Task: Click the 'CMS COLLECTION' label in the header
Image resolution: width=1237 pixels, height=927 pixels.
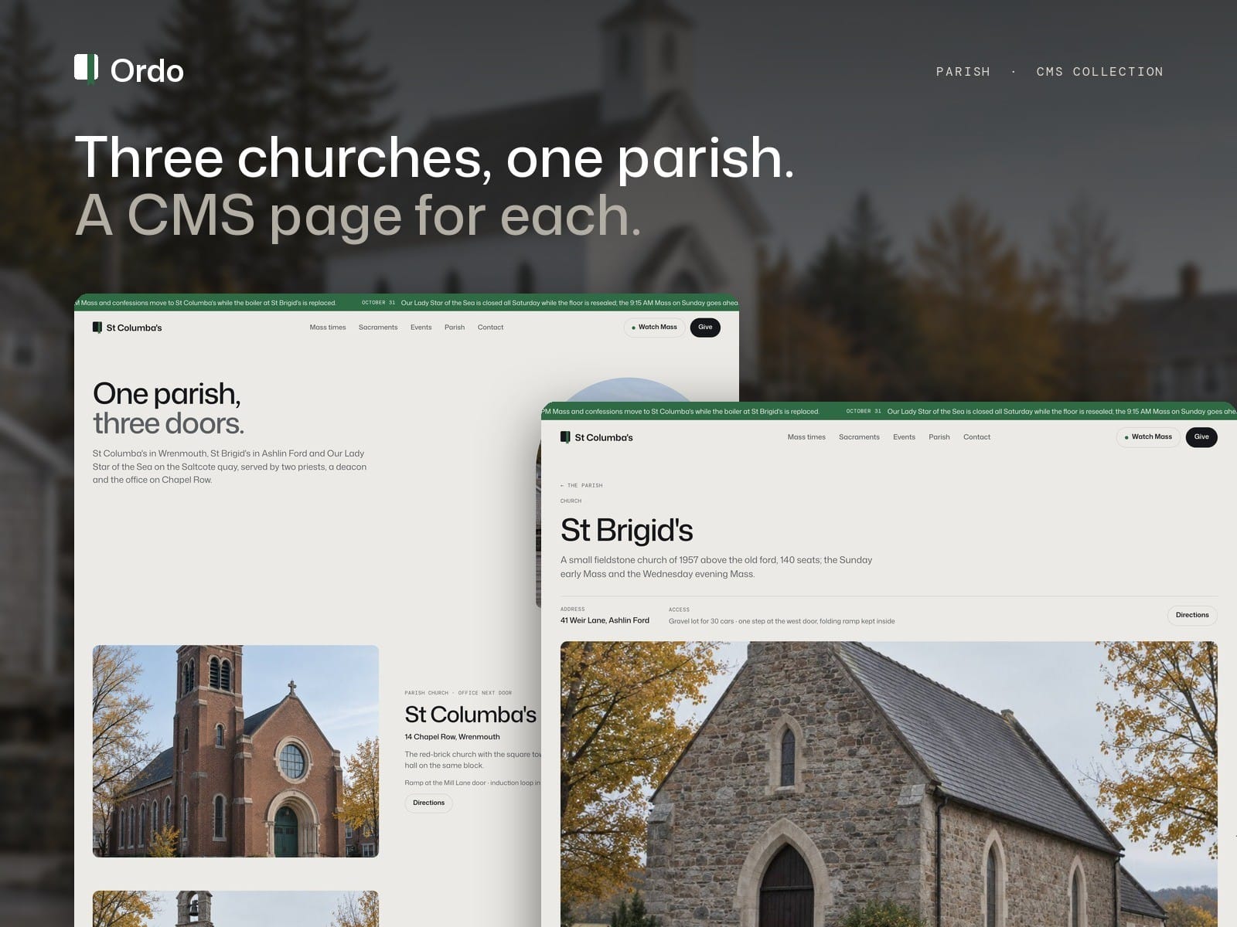Action: coord(1099,72)
